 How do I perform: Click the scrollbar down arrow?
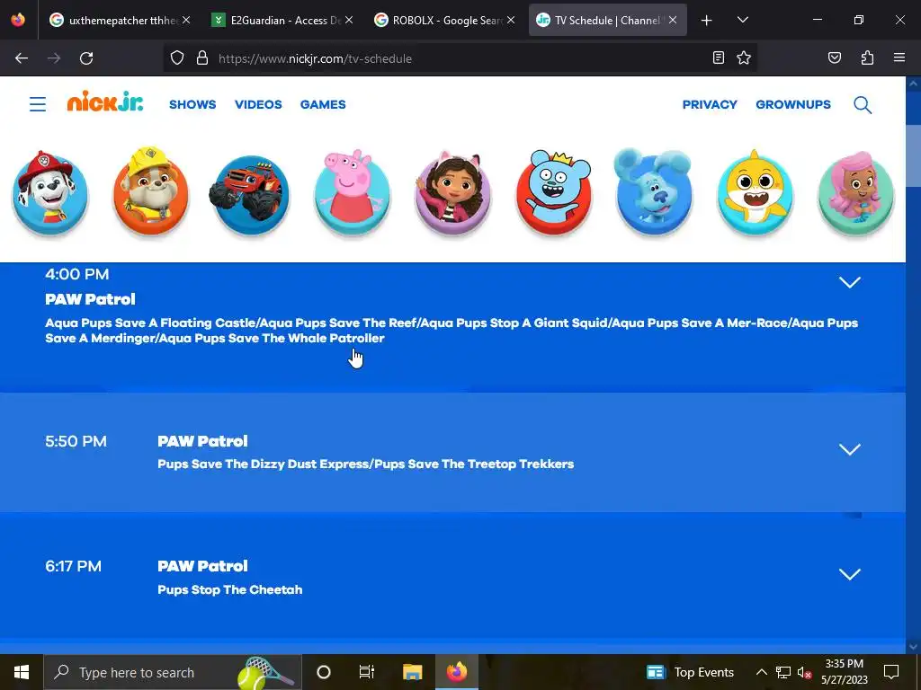pos(913,647)
